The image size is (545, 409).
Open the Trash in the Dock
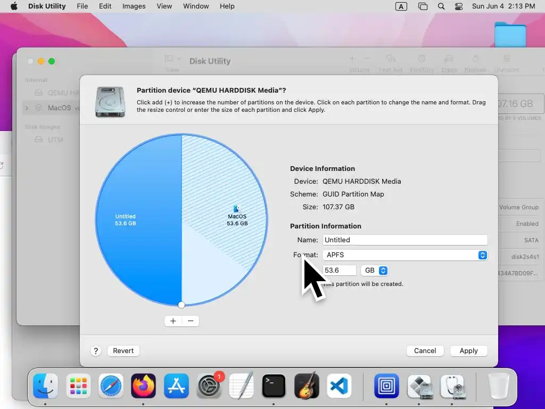[x=499, y=386]
